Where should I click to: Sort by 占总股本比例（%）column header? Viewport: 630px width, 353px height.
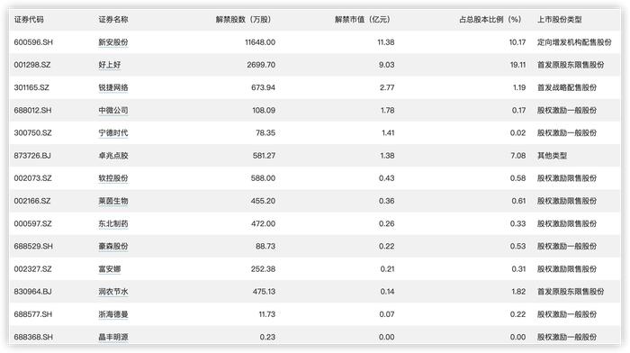tap(490, 19)
